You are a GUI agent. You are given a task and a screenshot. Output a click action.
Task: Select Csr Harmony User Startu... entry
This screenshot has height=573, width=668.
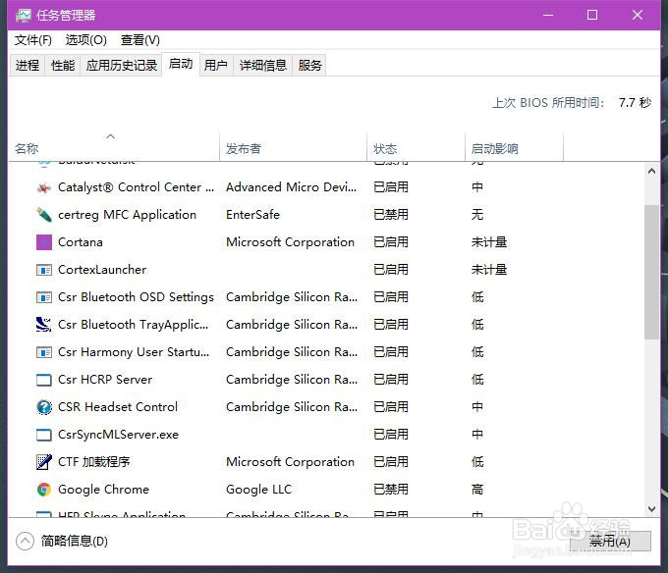tap(134, 352)
